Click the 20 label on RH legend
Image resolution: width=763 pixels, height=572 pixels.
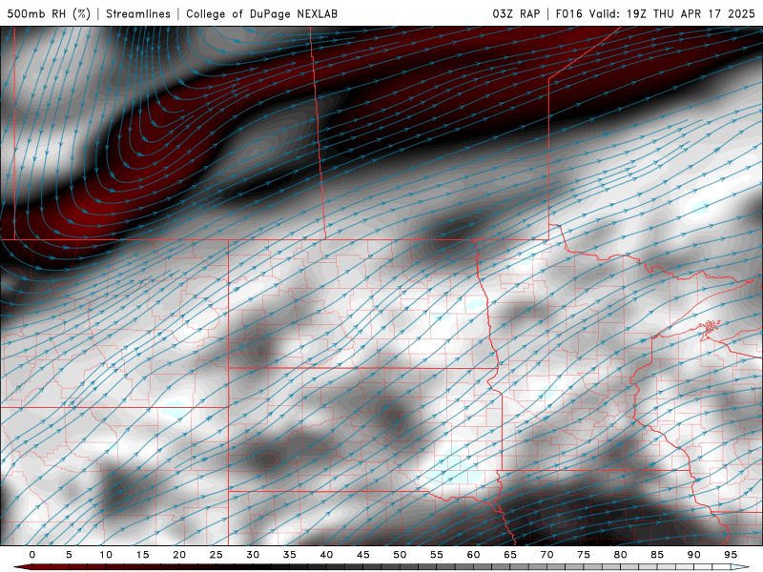coord(179,555)
